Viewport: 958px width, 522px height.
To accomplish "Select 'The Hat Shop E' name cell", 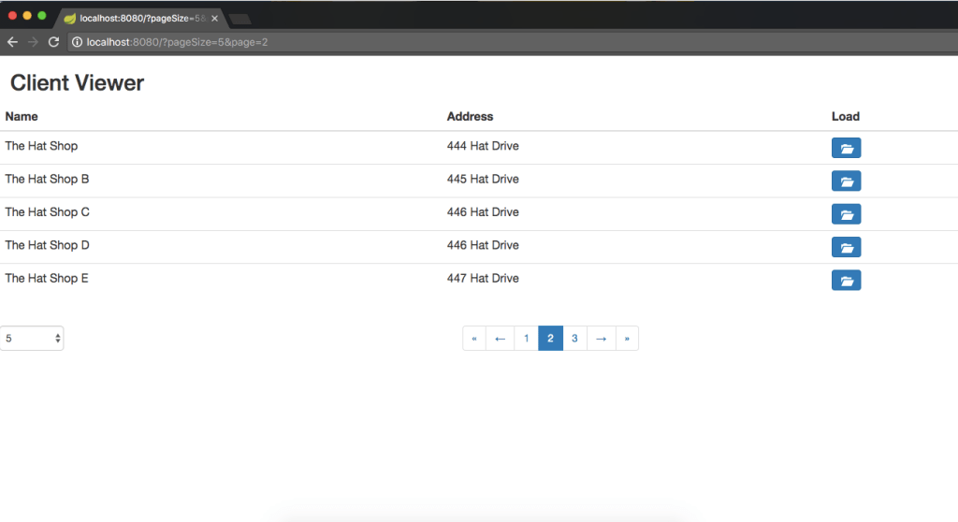I will coord(47,278).
